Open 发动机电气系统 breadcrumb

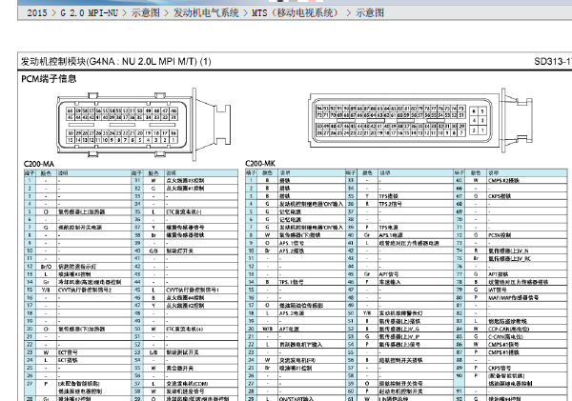[206, 13]
